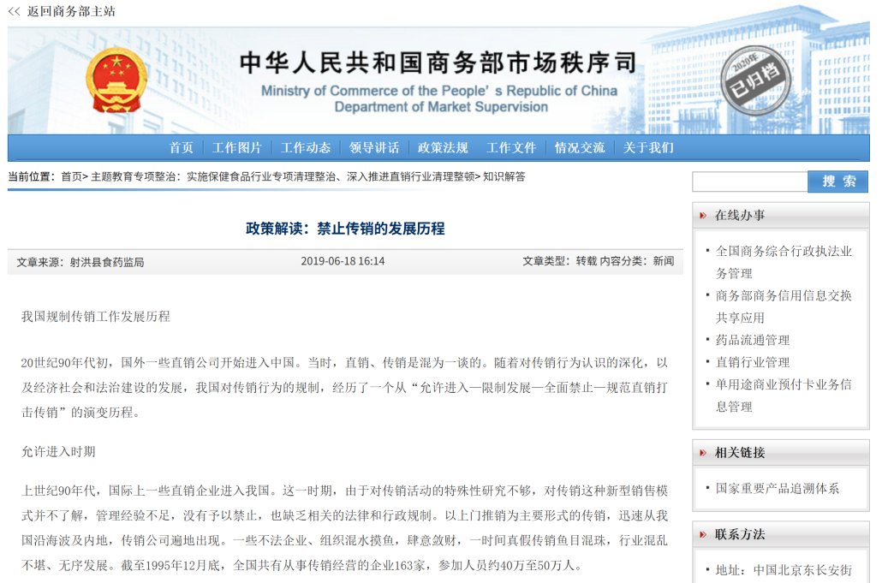Click the date 2019-06-18 16:14

343,261
